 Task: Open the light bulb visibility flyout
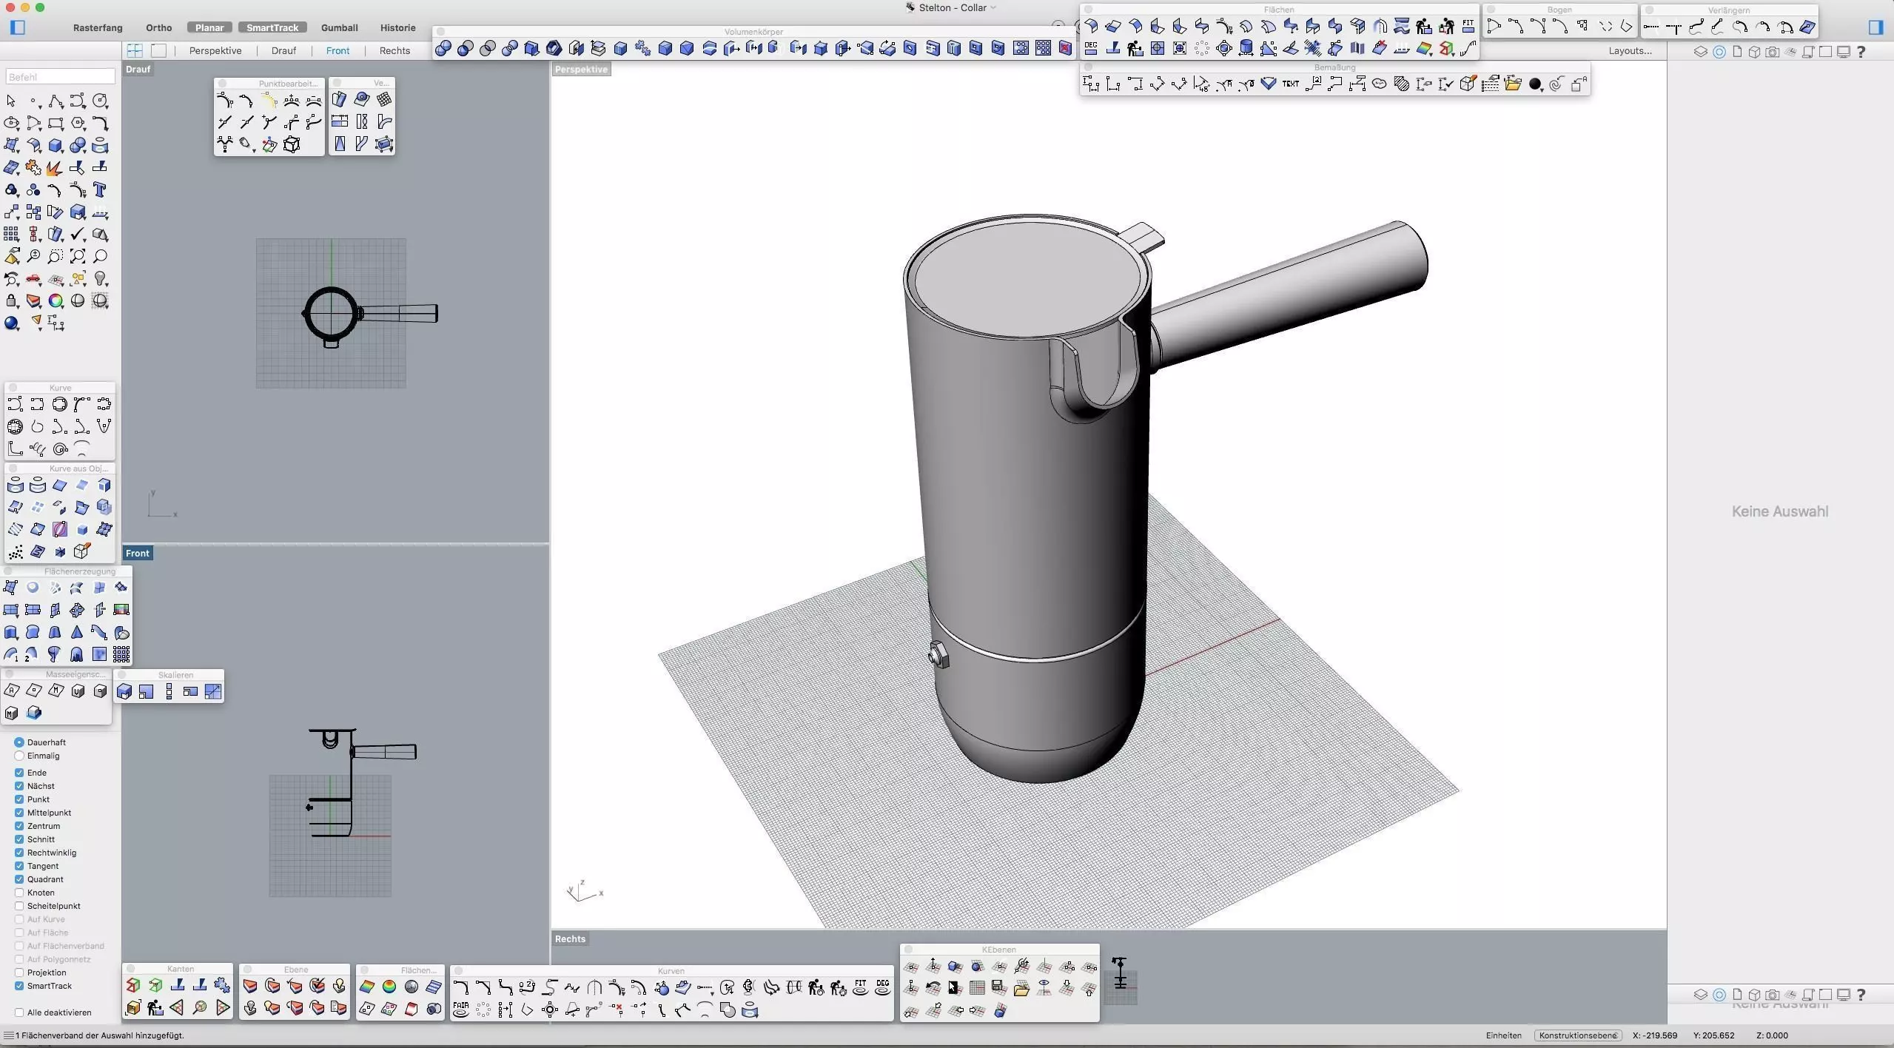[100, 279]
